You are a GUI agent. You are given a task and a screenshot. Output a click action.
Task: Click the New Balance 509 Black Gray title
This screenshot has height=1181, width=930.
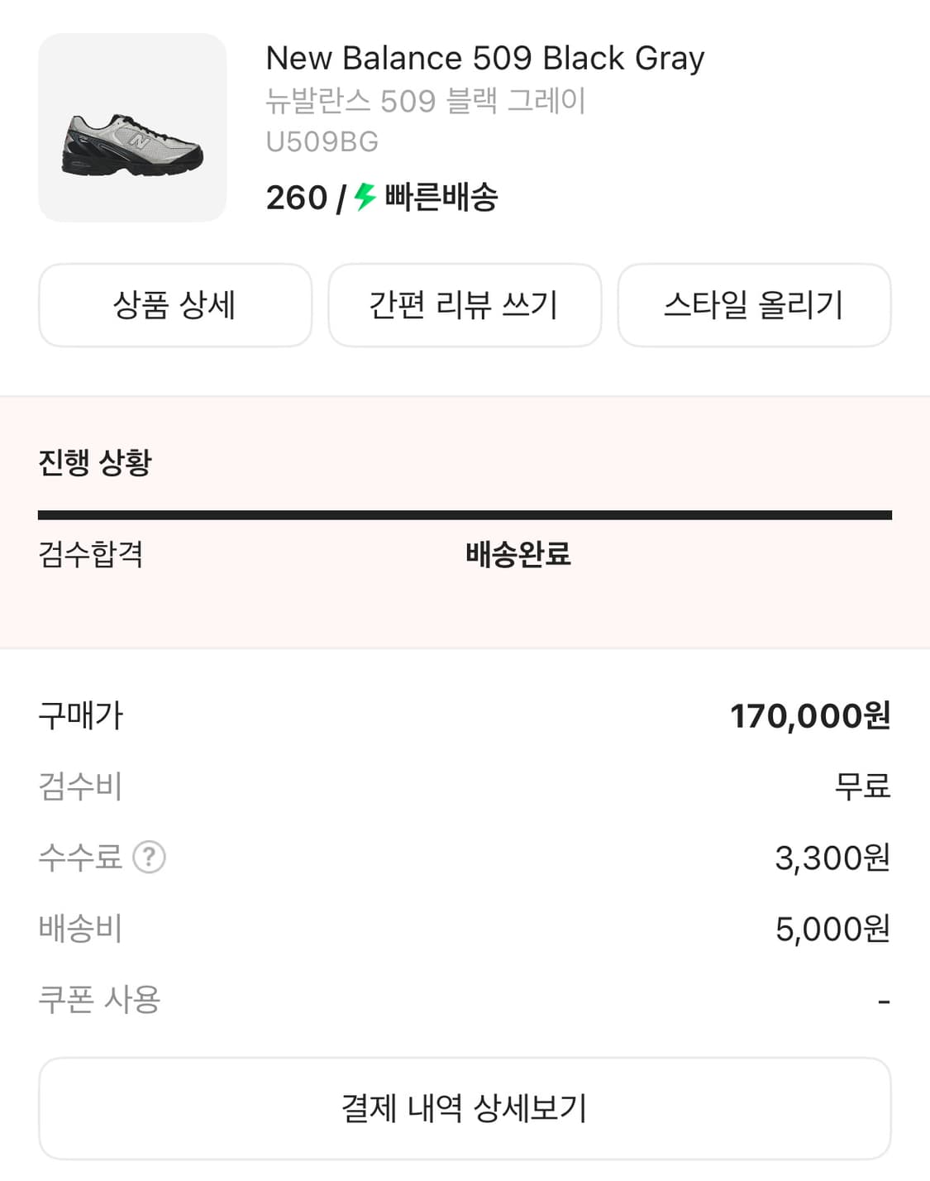click(485, 59)
